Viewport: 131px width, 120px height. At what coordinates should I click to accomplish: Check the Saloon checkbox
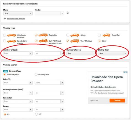(x=68, y=35)
